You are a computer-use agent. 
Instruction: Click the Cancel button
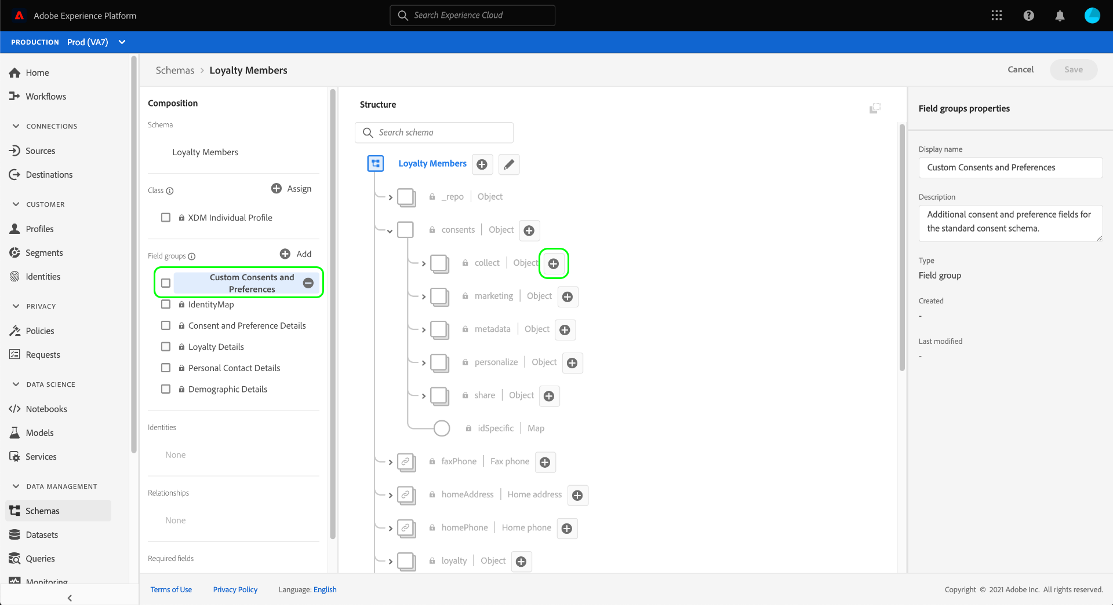click(1020, 69)
